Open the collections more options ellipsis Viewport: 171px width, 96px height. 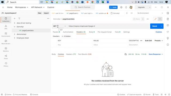48,18
